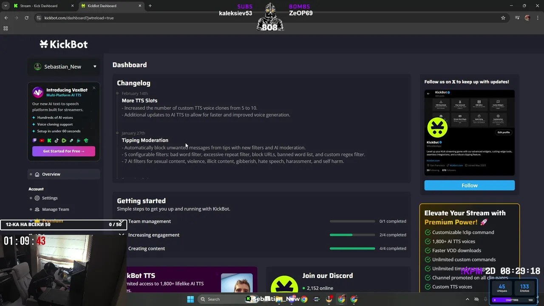The width and height of the screenshot is (544, 306).
Task: Open the Sebastian_New account dropdown
Action: [64, 67]
